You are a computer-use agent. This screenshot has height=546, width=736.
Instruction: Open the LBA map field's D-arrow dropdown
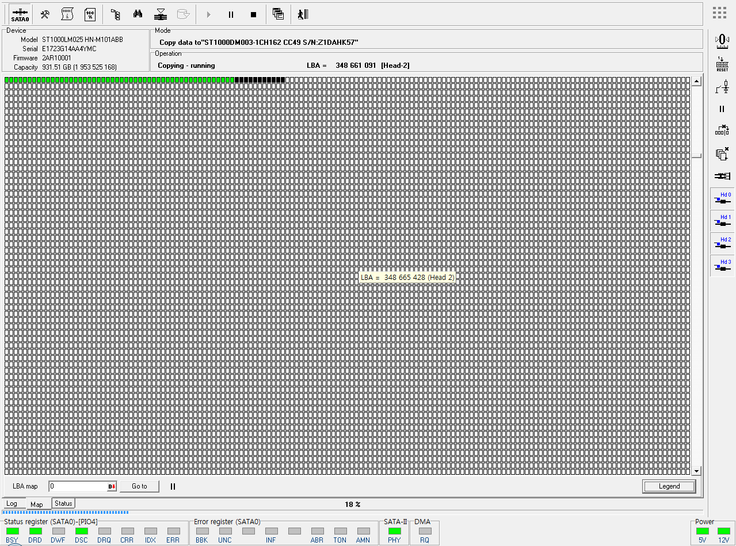112,487
